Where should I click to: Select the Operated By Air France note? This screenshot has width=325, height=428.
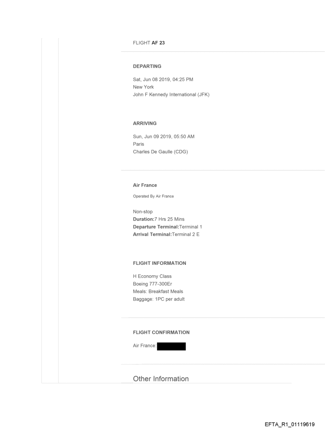pos(153,196)
